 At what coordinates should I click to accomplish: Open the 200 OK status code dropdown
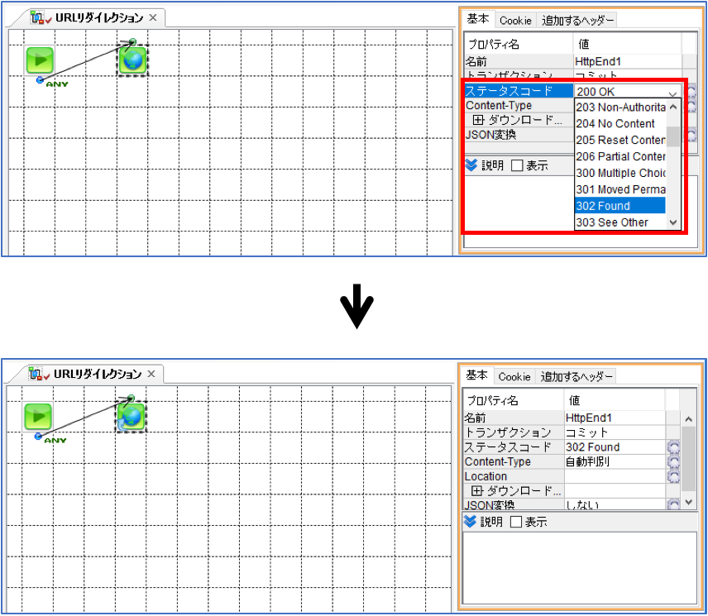pos(627,91)
